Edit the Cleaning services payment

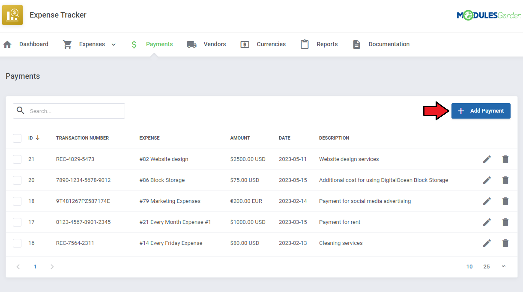487,243
